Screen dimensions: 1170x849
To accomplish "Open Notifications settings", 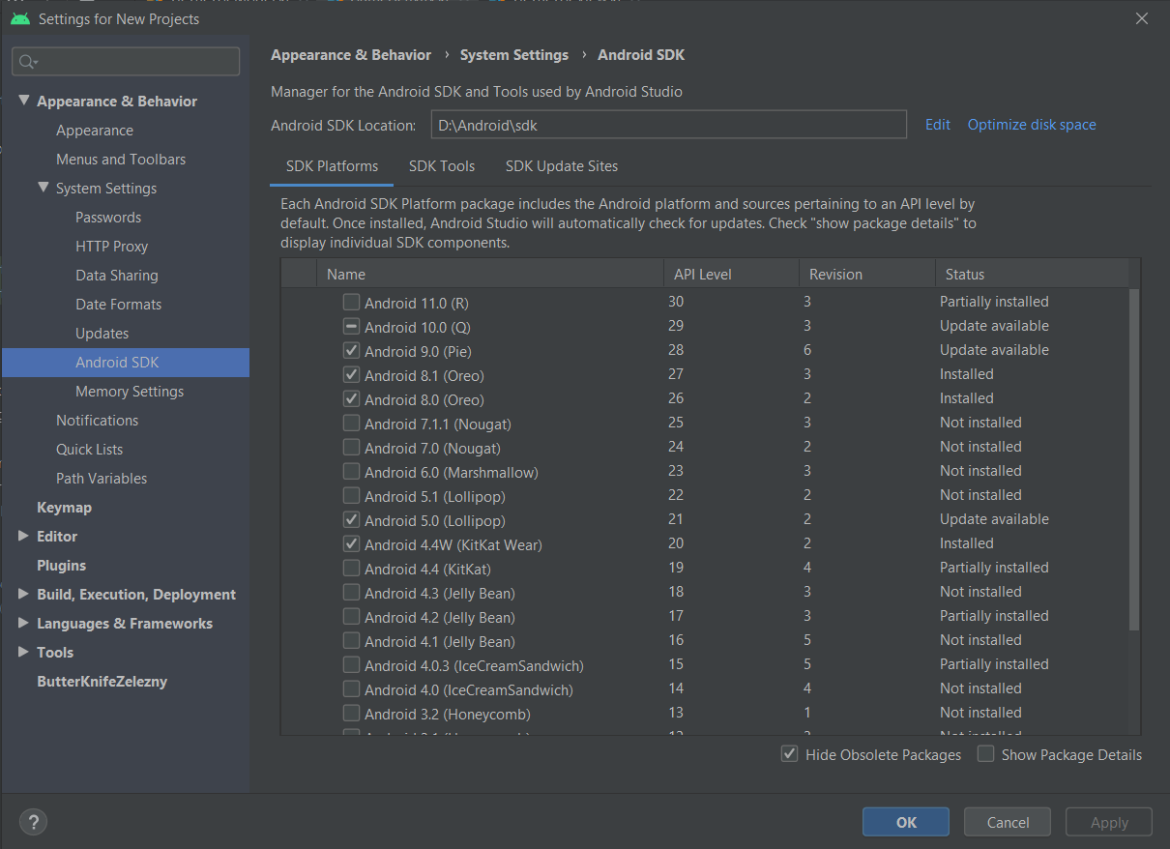I will tap(97, 421).
